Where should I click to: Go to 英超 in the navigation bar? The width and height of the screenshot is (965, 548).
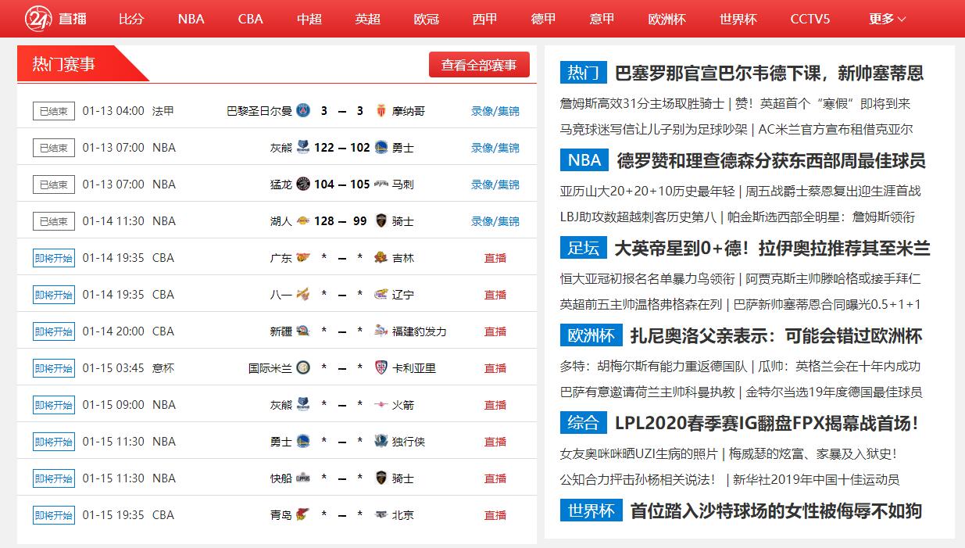click(368, 19)
